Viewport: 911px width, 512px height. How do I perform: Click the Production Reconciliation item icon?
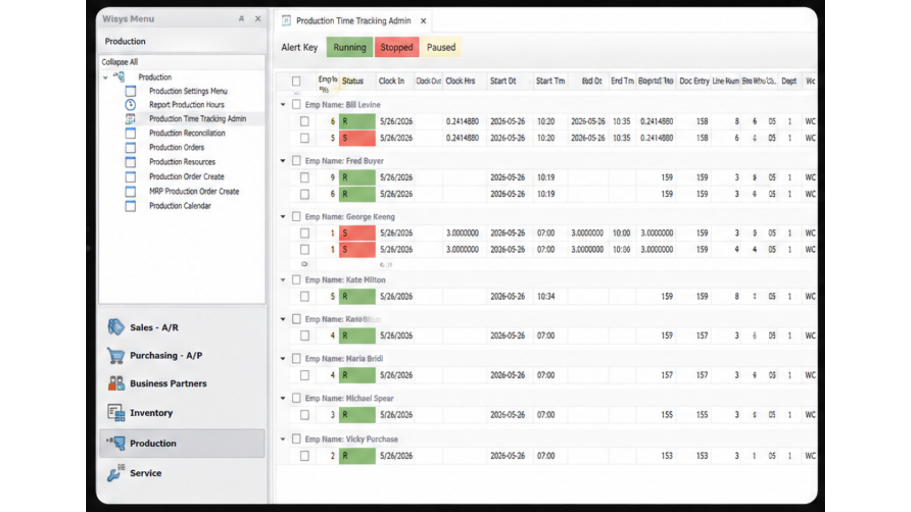[x=130, y=133]
